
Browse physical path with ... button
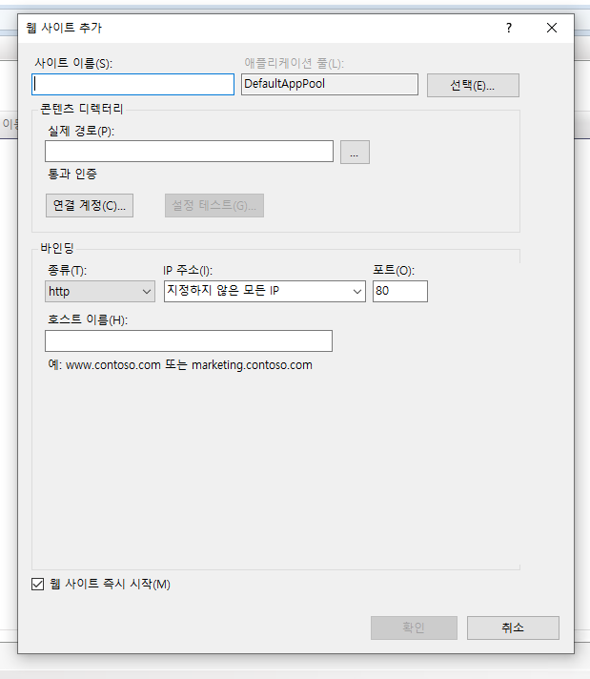tap(355, 152)
